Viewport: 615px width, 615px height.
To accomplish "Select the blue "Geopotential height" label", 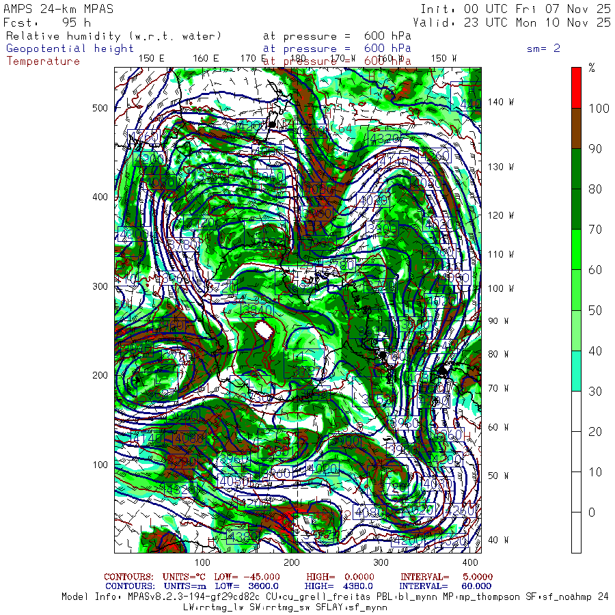I will (x=70, y=49).
